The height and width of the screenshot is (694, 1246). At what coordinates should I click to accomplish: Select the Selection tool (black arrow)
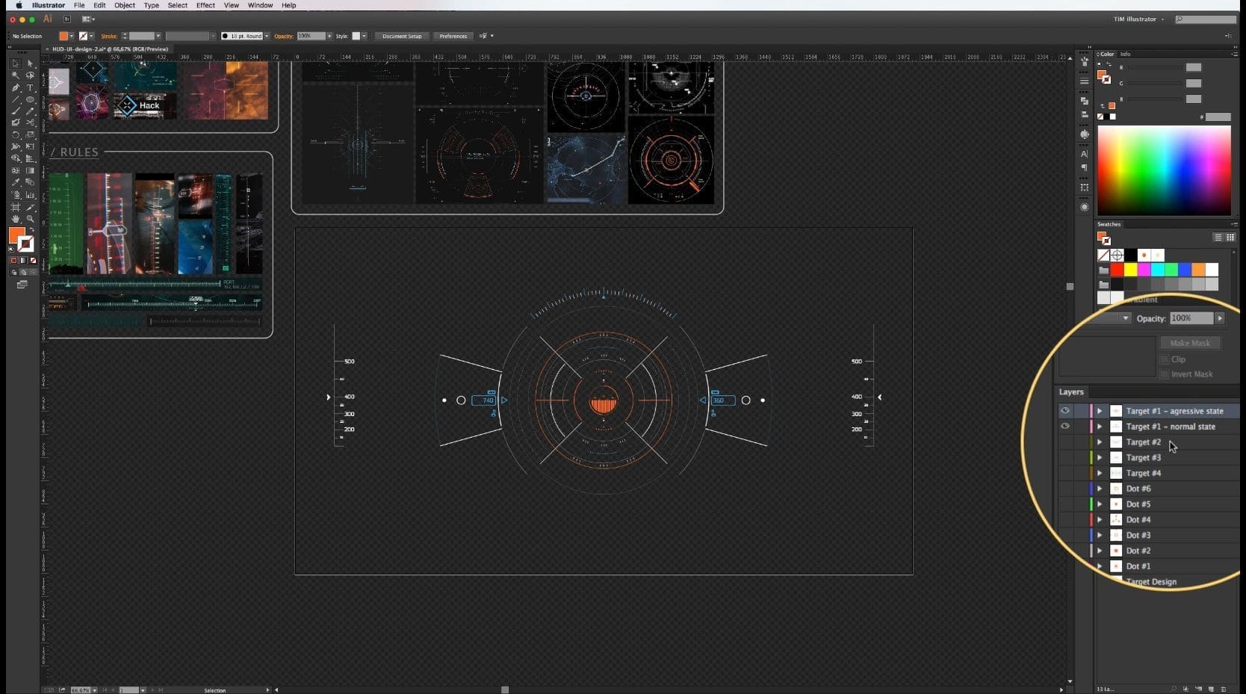(x=15, y=63)
